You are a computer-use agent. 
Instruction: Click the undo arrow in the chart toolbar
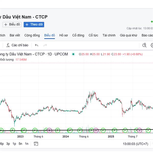coord(36,45)
